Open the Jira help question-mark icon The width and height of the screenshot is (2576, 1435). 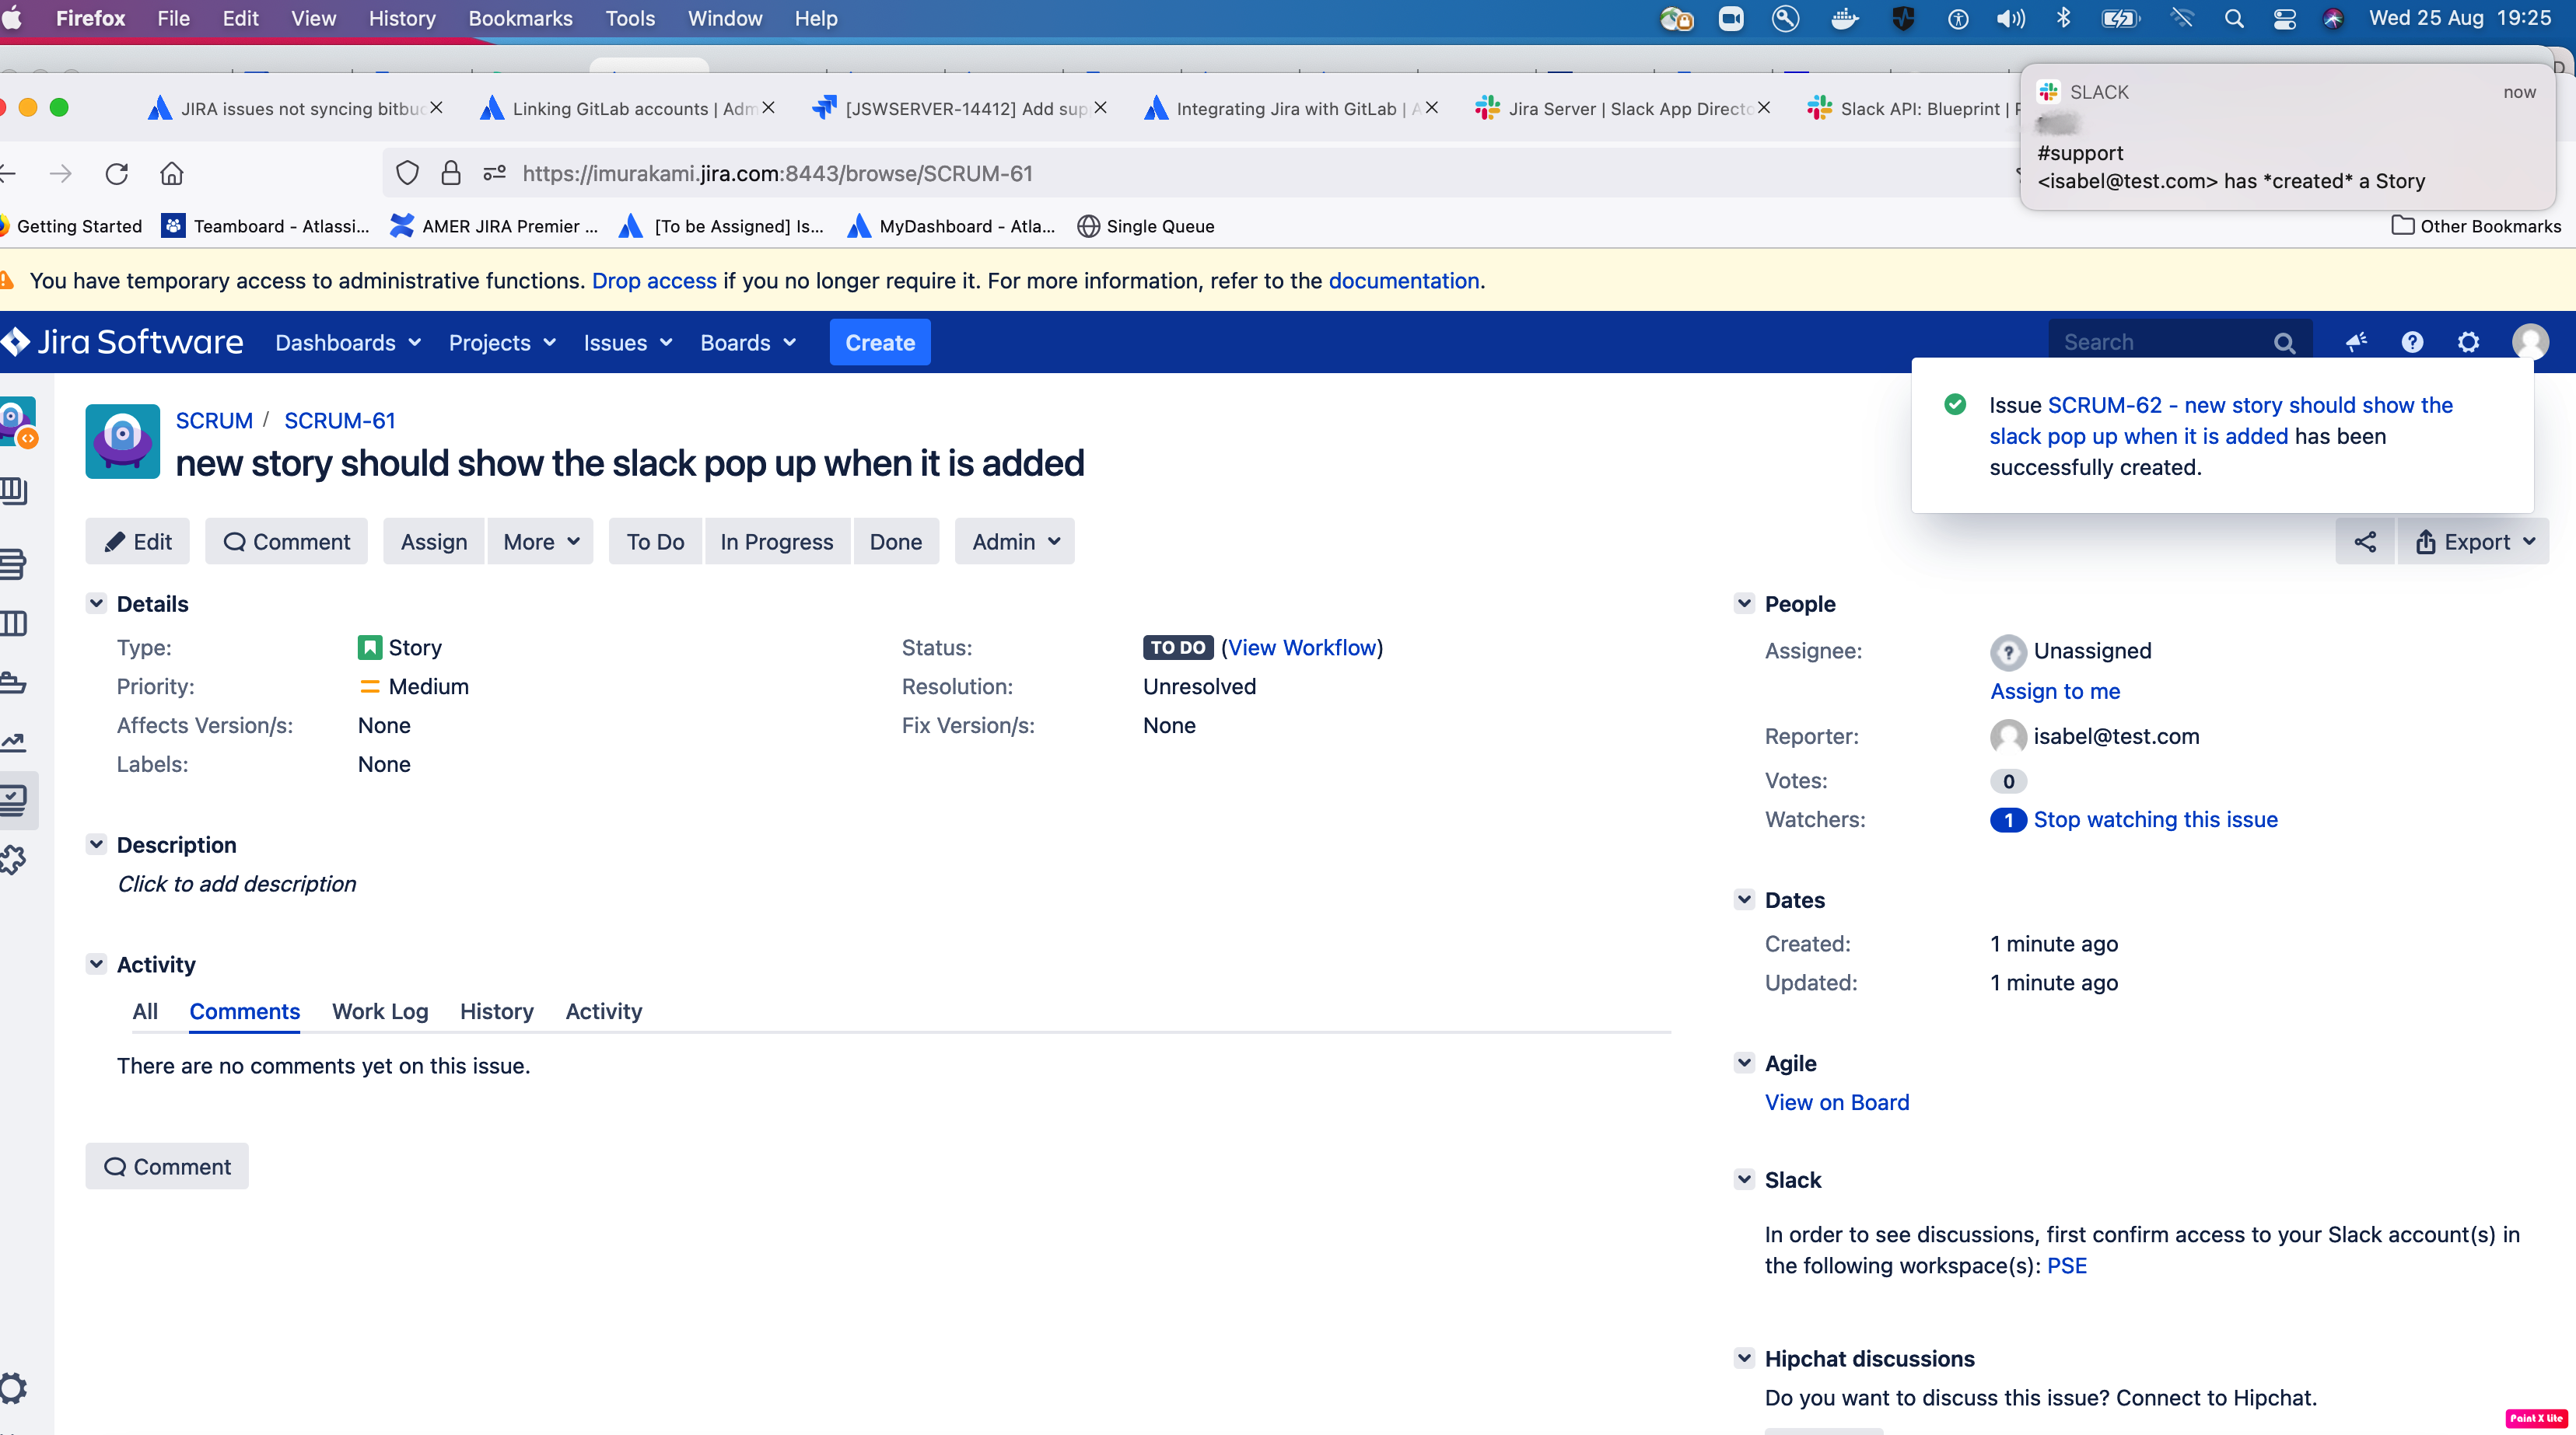pyautogui.click(x=2412, y=343)
